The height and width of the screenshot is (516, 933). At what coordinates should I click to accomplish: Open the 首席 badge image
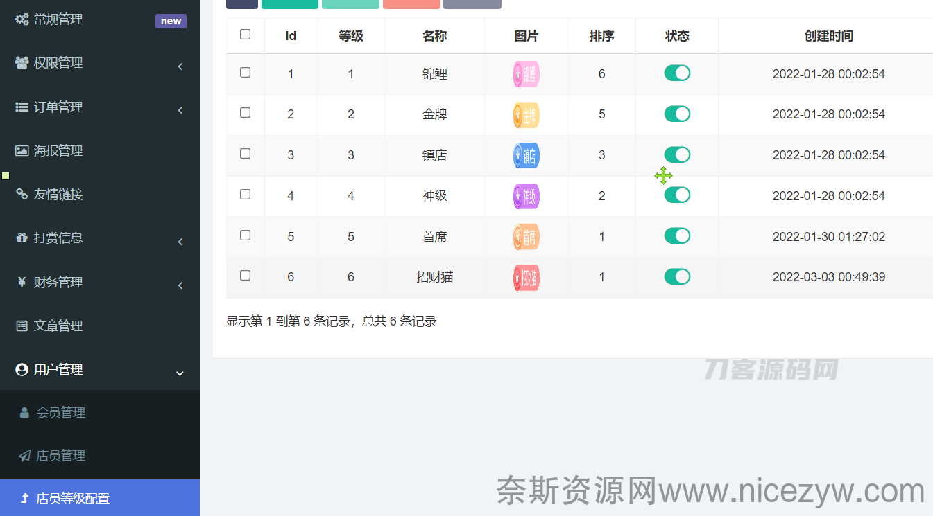click(x=527, y=237)
